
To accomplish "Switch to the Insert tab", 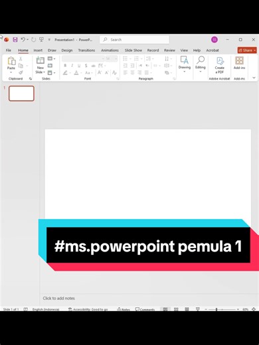I will pos(38,50).
